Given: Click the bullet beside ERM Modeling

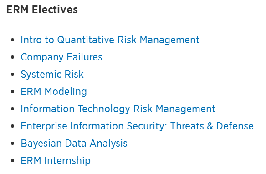Looking at the screenshot, I should (x=13, y=92).
